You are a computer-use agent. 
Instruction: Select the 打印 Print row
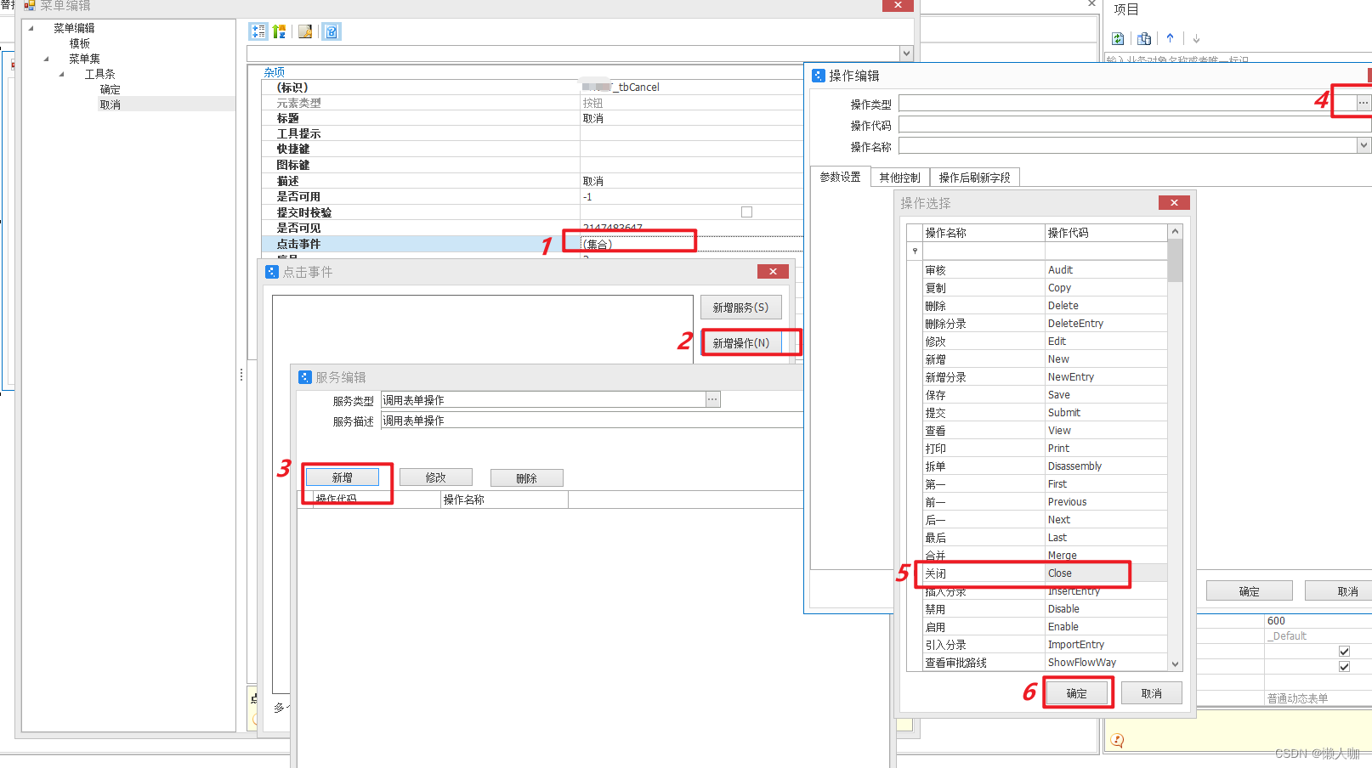click(1045, 448)
